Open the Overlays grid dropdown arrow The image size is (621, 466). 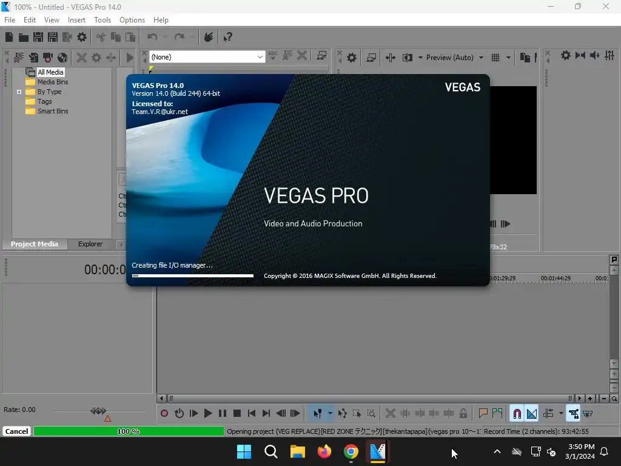click(x=508, y=58)
